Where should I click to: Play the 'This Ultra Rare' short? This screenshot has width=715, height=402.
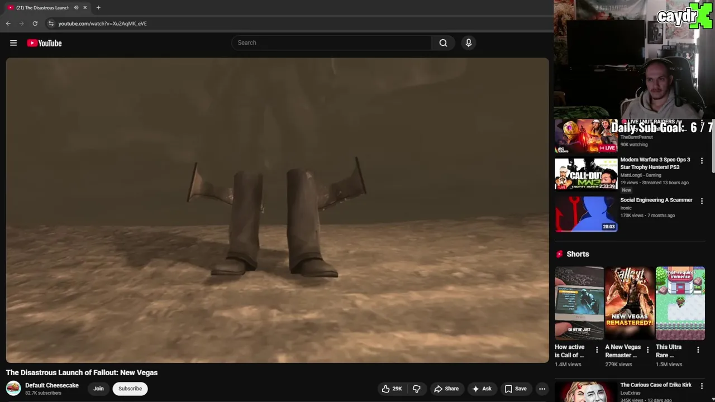pyautogui.click(x=680, y=303)
